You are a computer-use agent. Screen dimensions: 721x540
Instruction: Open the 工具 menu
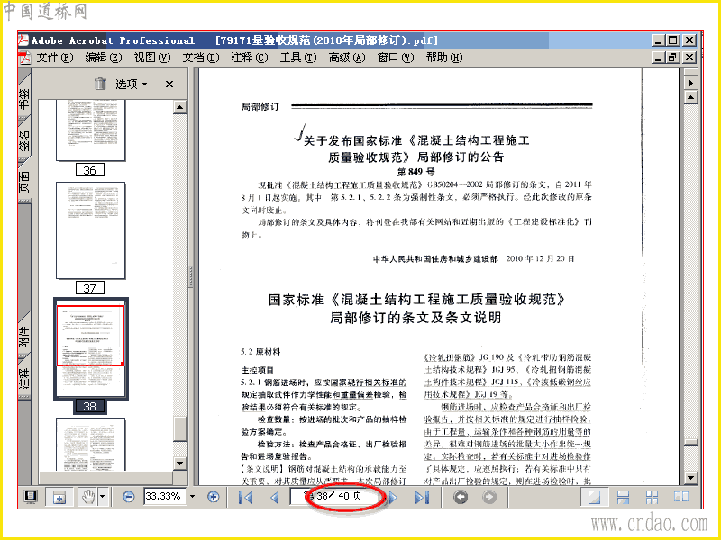click(298, 58)
